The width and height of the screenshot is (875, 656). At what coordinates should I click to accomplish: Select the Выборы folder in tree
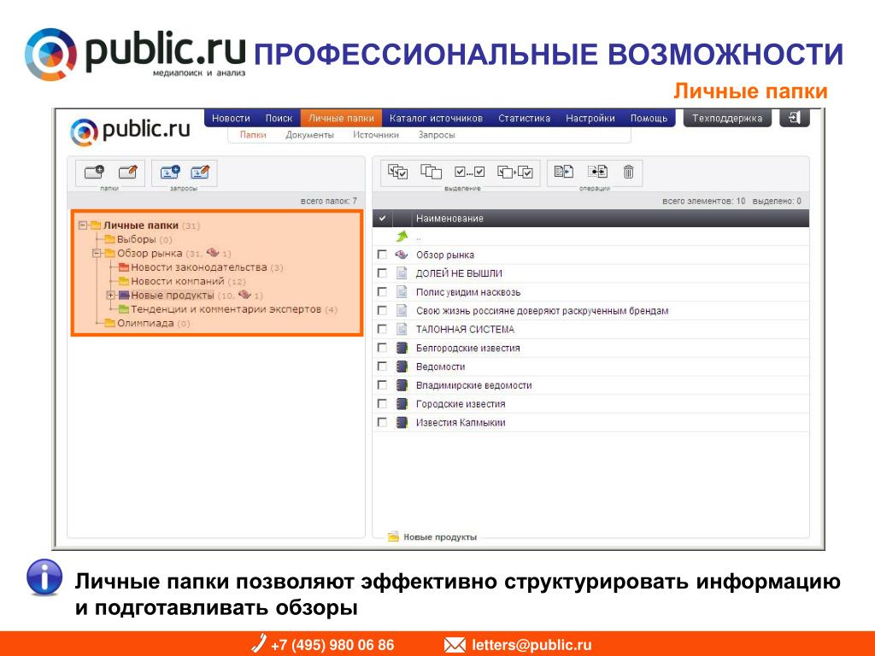[136, 239]
